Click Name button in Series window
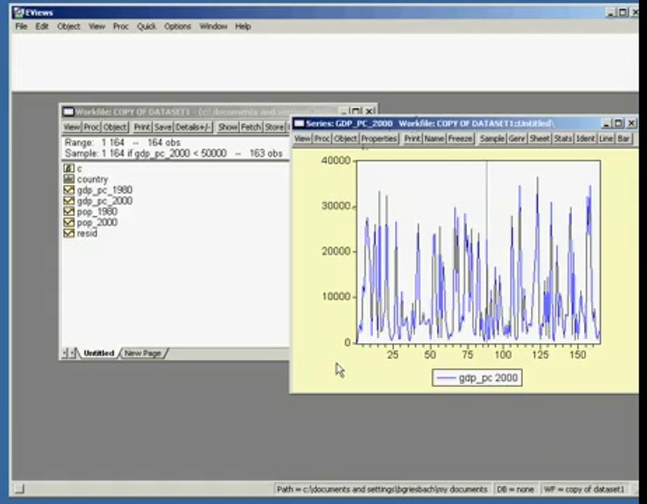This screenshot has height=504, width=647. (x=434, y=139)
